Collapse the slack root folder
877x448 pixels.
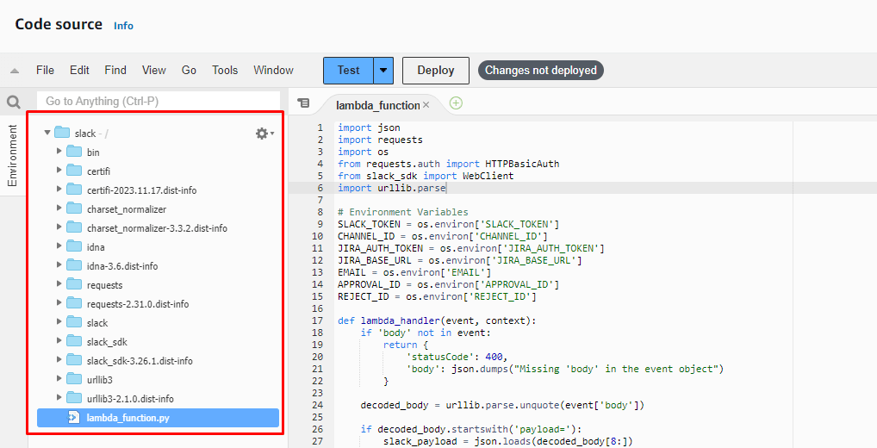47,134
